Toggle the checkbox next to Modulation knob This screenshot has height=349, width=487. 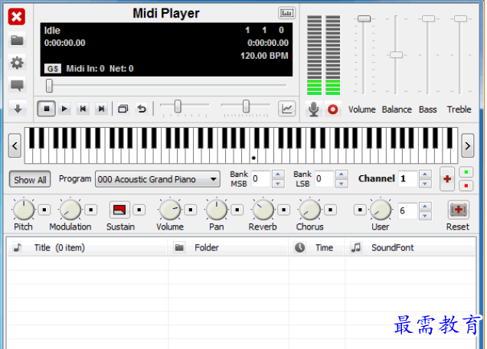point(91,210)
